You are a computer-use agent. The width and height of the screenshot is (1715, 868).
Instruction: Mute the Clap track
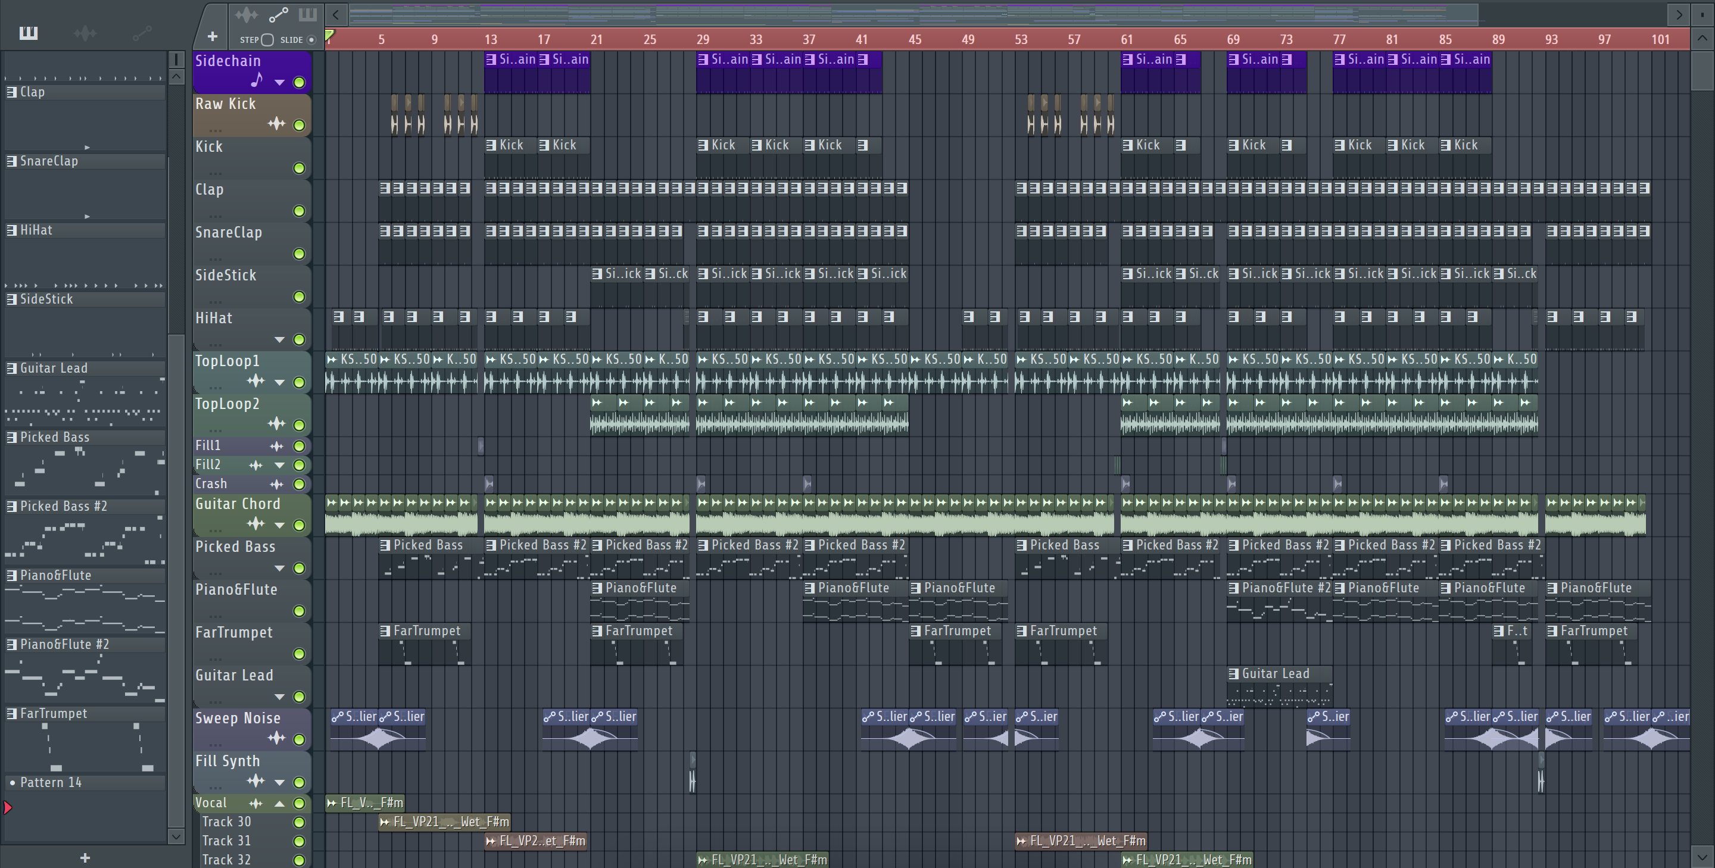click(x=300, y=211)
